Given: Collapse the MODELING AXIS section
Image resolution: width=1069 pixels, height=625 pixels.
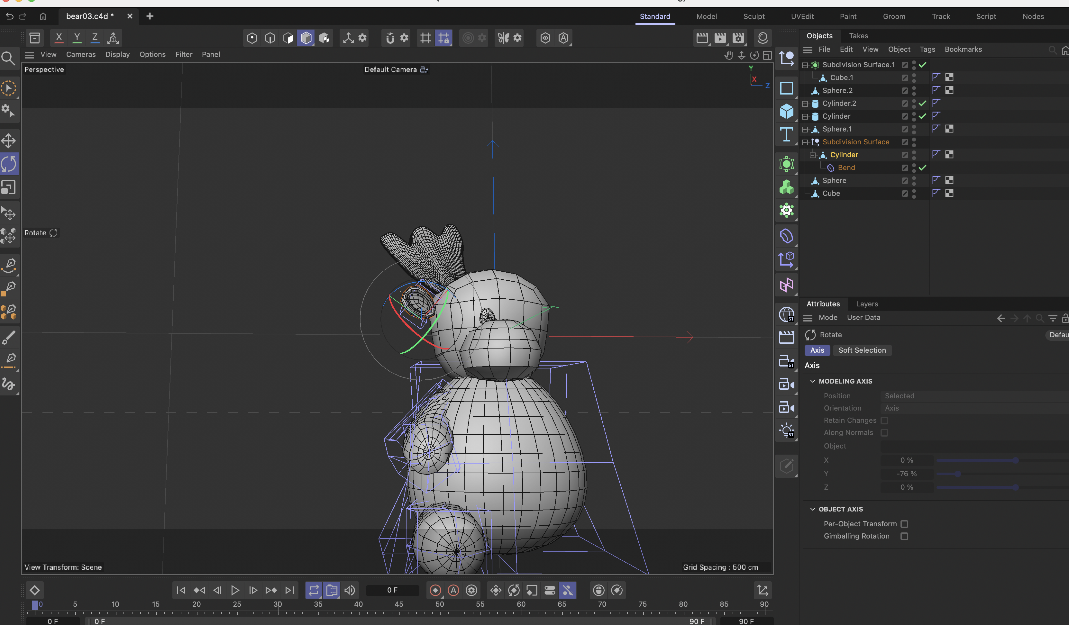Looking at the screenshot, I should [812, 381].
